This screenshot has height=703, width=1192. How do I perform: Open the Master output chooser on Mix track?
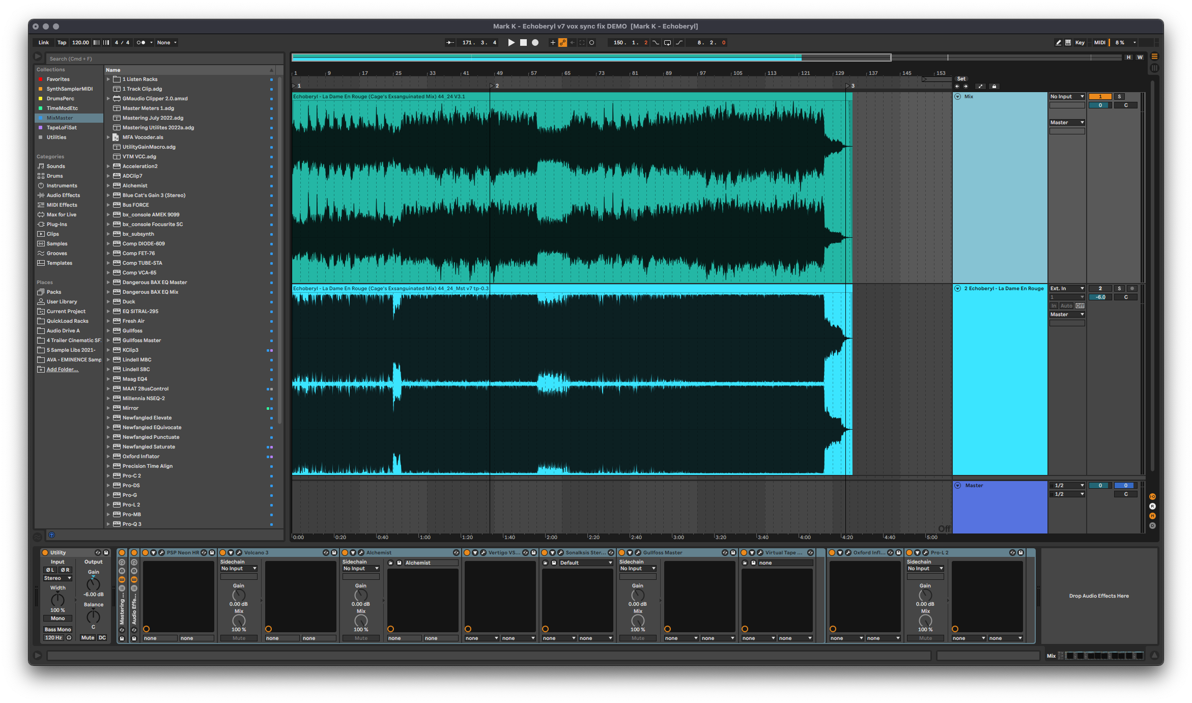pyautogui.click(x=1067, y=122)
